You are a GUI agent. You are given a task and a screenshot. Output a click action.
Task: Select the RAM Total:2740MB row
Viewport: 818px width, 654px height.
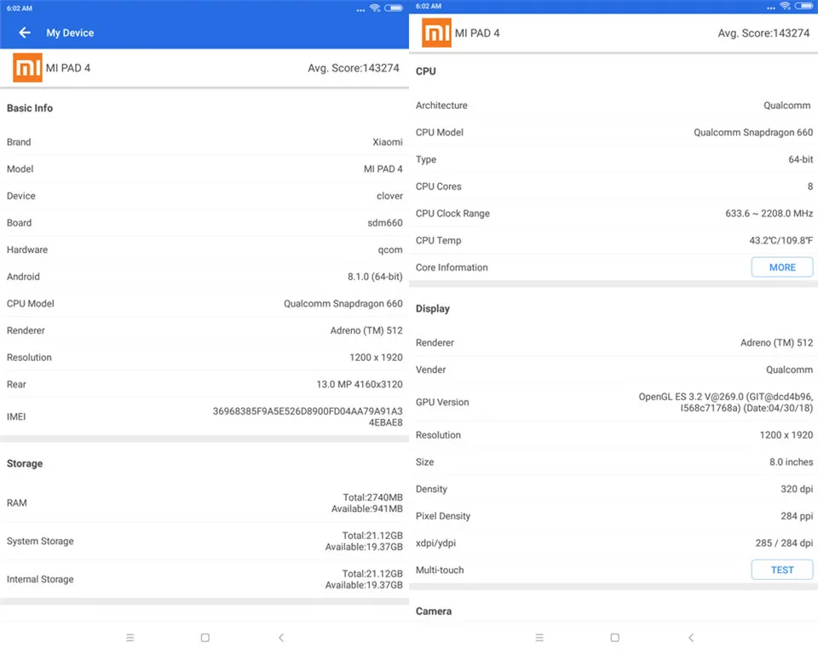tap(204, 502)
